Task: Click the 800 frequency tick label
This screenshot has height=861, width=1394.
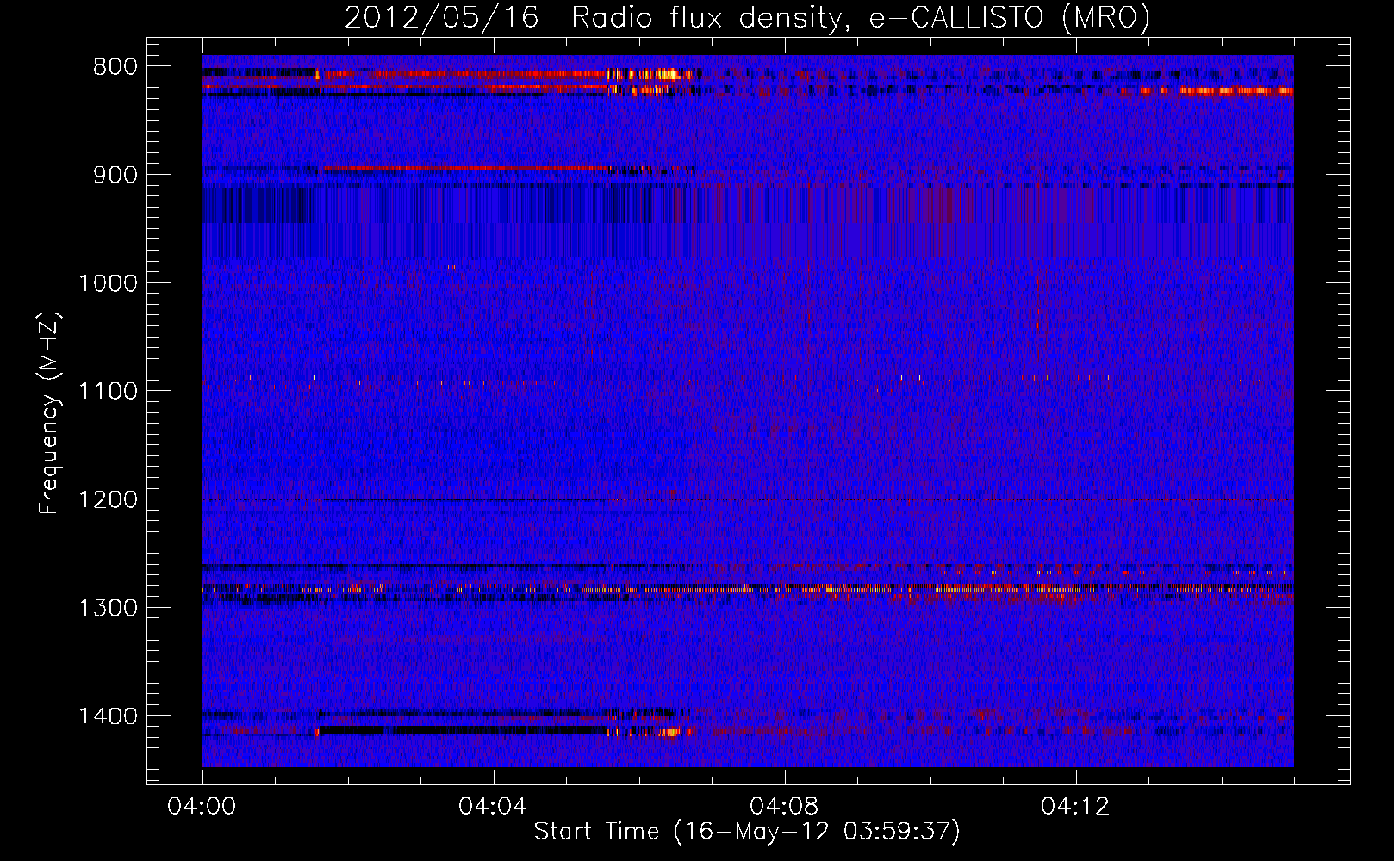Action: coord(115,67)
